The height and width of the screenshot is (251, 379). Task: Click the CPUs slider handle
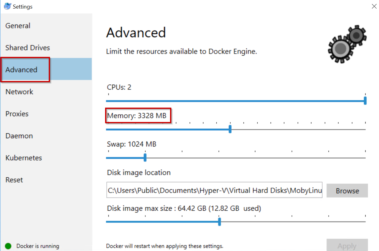pos(365,101)
